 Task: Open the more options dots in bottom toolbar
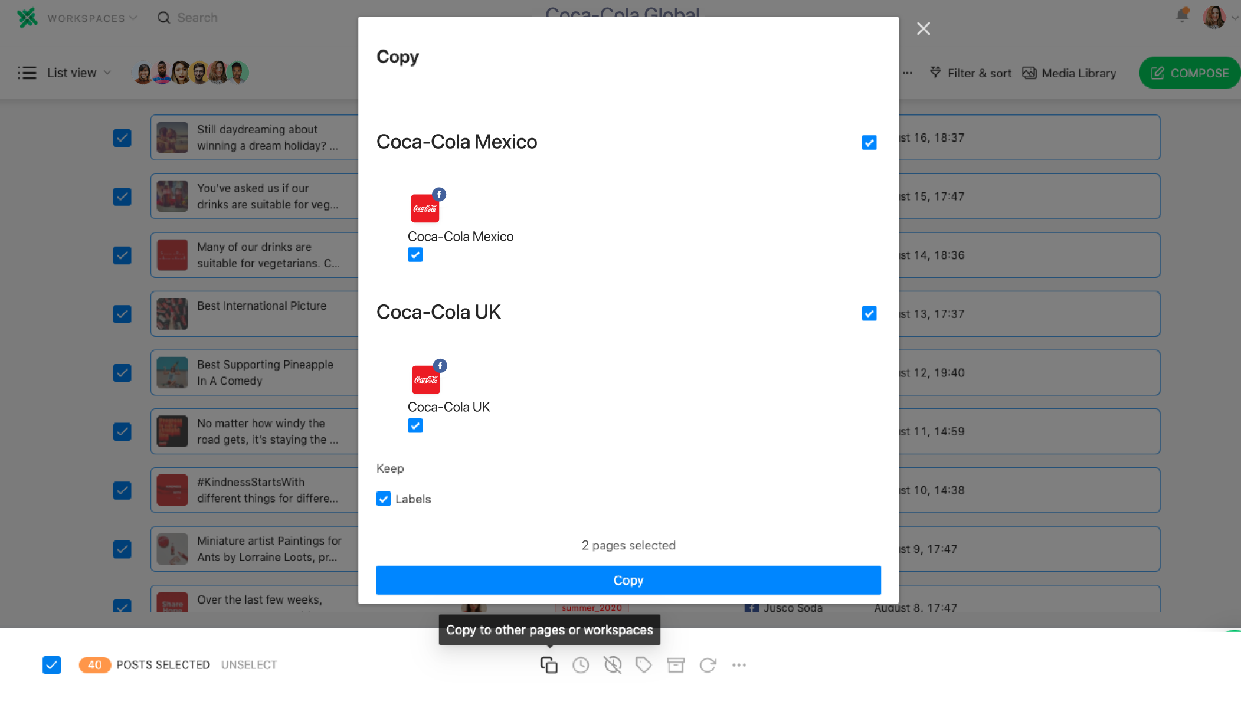(739, 665)
